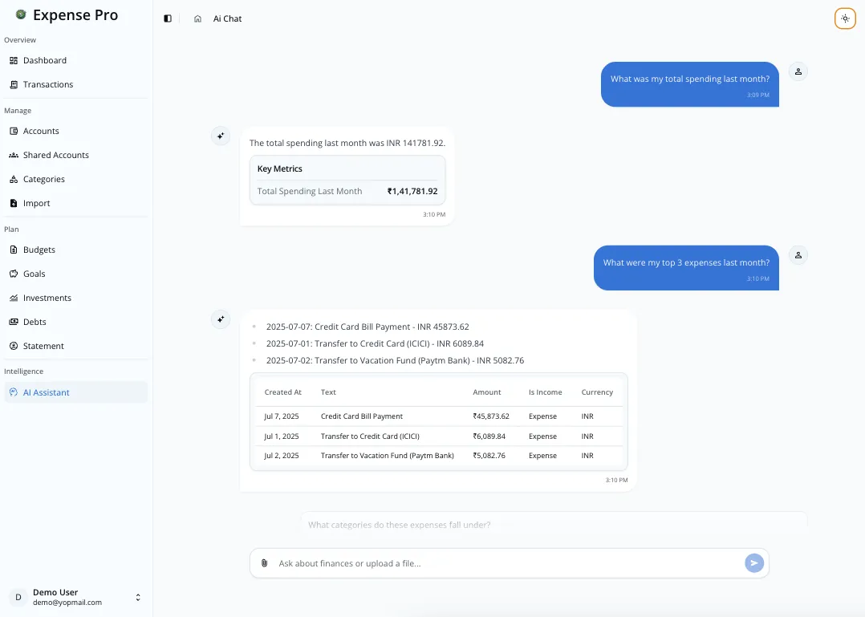Click the 'Jul 1, 2025' date cell
This screenshot has width=865, height=617.
click(282, 436)
